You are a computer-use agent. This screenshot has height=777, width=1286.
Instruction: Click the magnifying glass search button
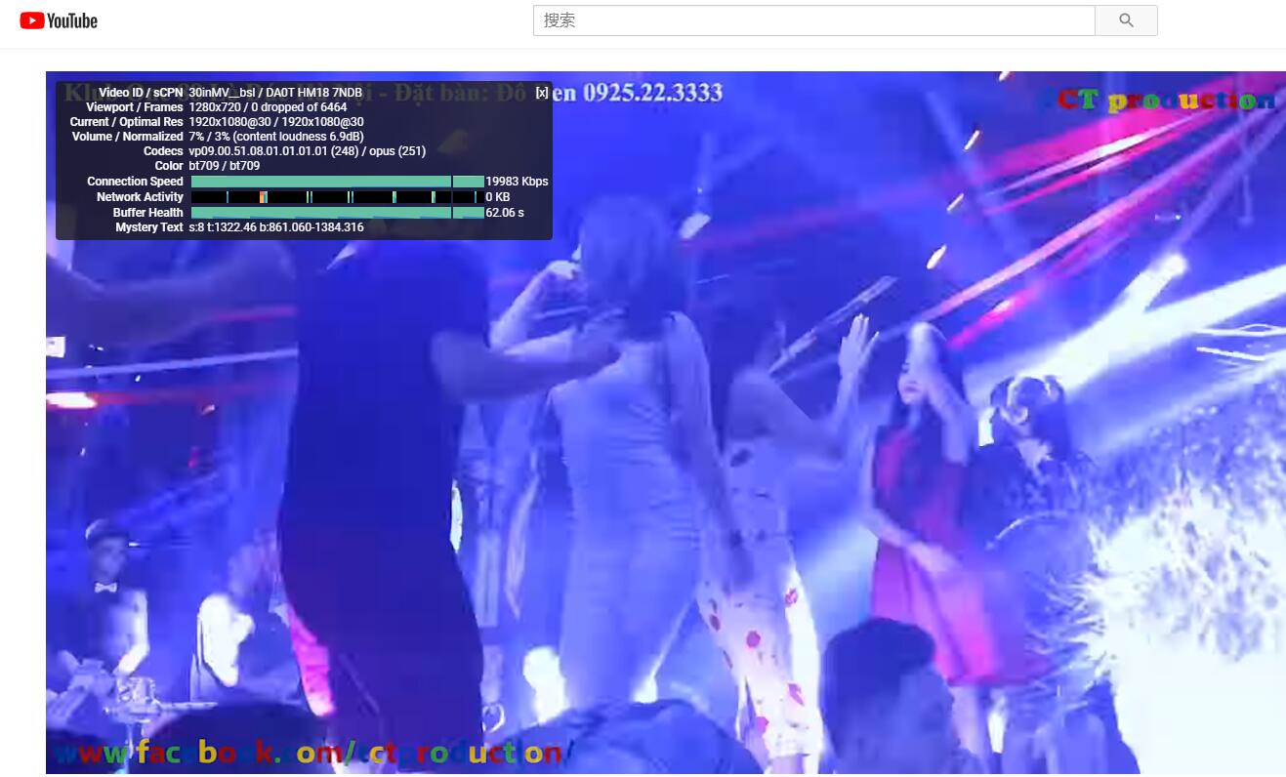1125,20
